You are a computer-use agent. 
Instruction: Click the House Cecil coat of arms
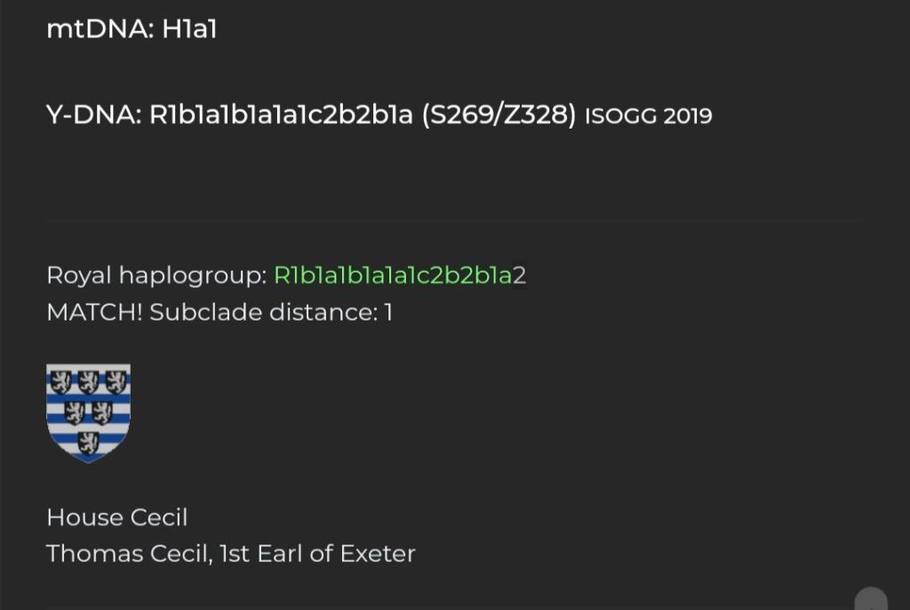[x=88, y=413]
